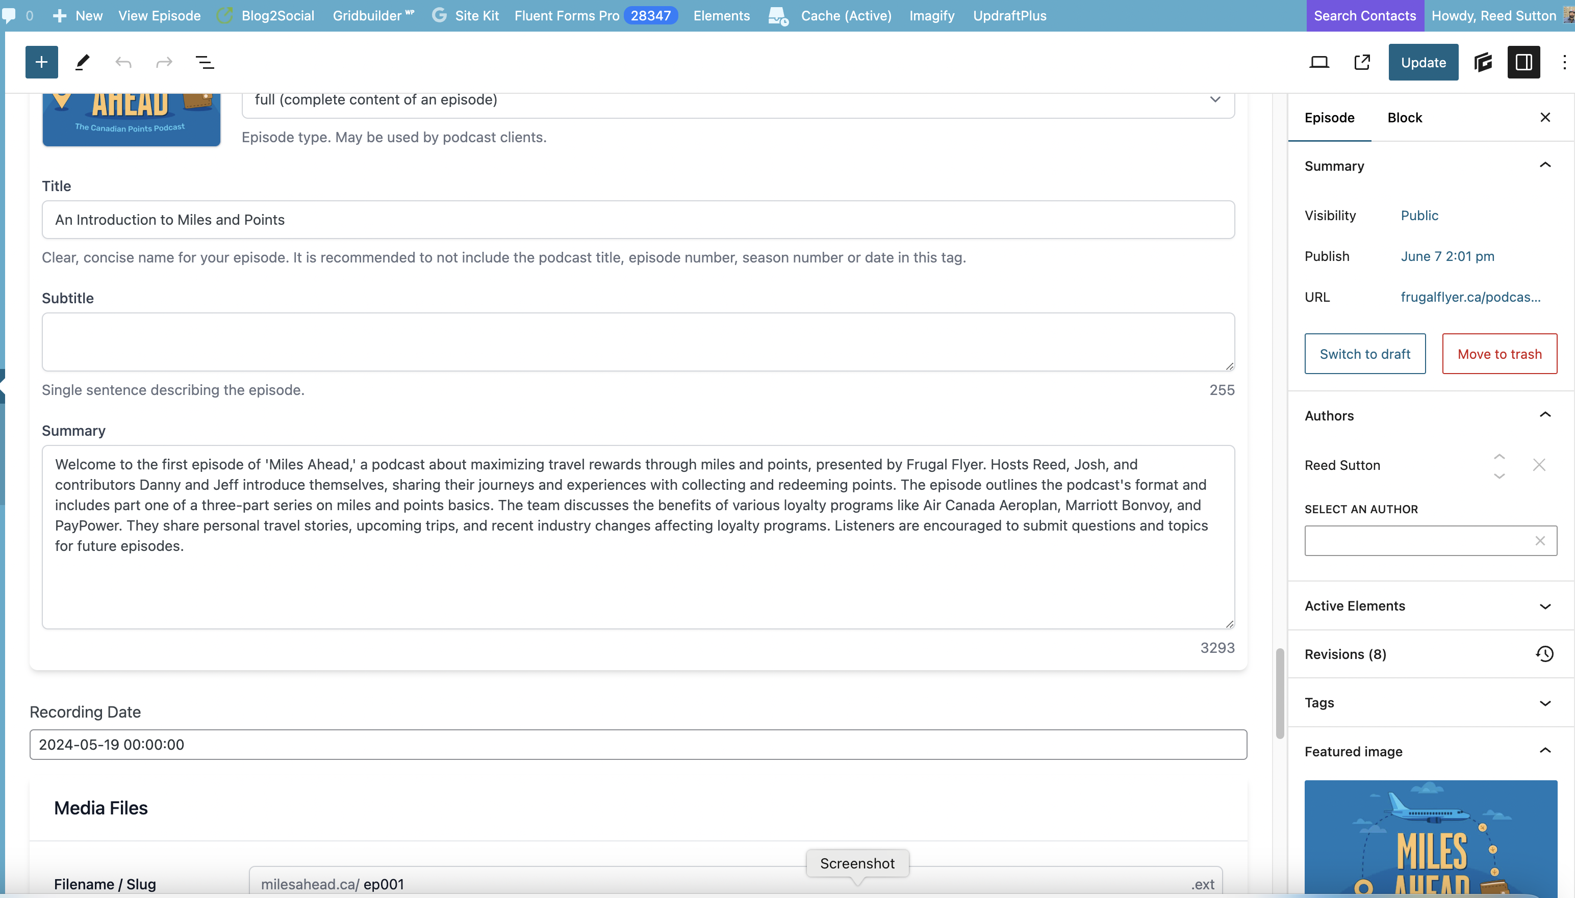This screenshot has width=1575, height=898.
Task: Click the Title input field
Action: pyautogui.click(x=638, y=220)
